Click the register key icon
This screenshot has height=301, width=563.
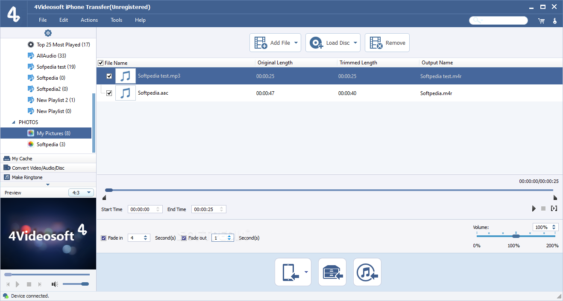[555, 20]
